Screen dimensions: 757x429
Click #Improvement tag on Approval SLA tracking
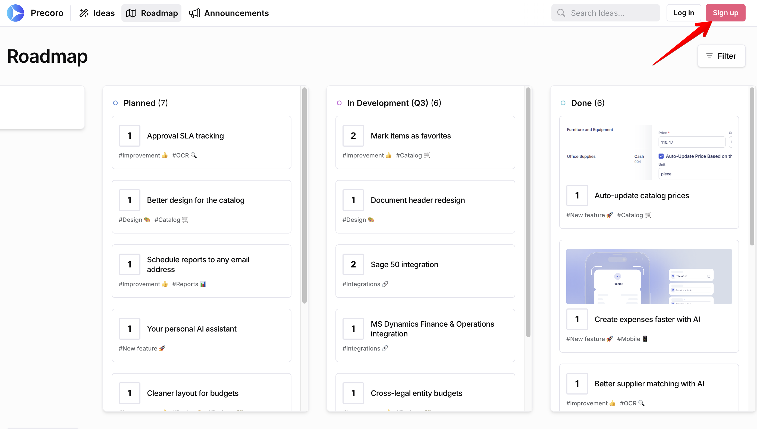coord(143,155)
